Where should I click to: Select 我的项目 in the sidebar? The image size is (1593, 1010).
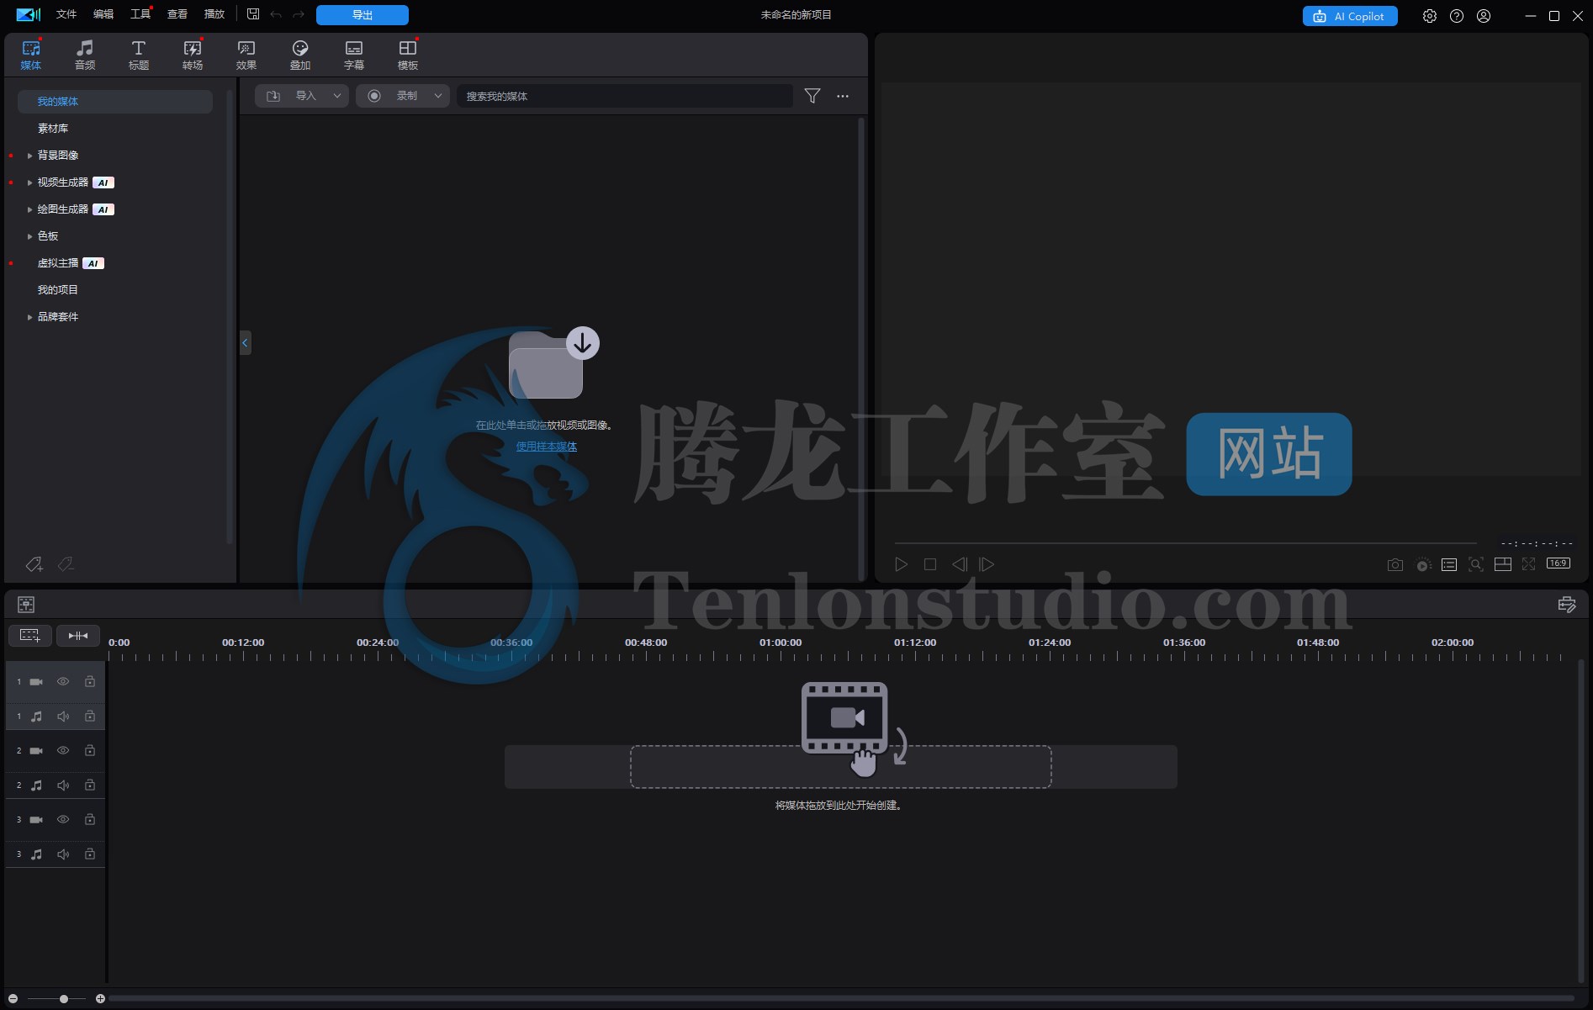click(x=58, y=290)
